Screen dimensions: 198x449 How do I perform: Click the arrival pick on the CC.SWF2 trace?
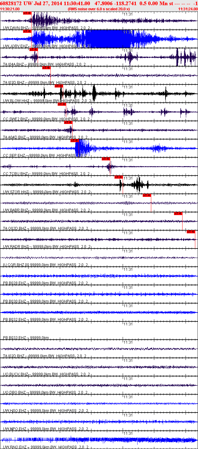(62, 104)
